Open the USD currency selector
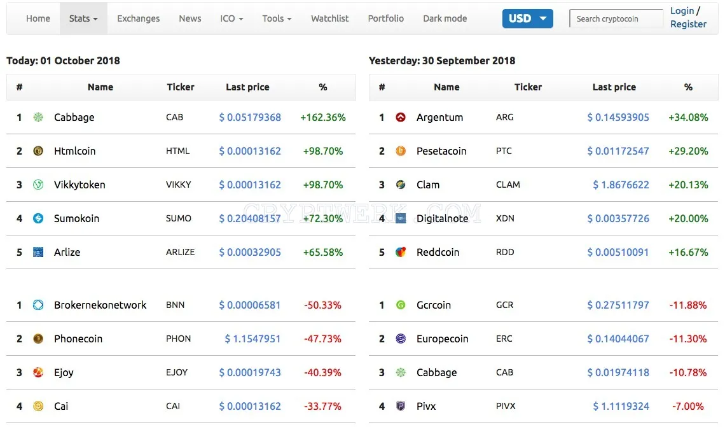 pos(528,18)
